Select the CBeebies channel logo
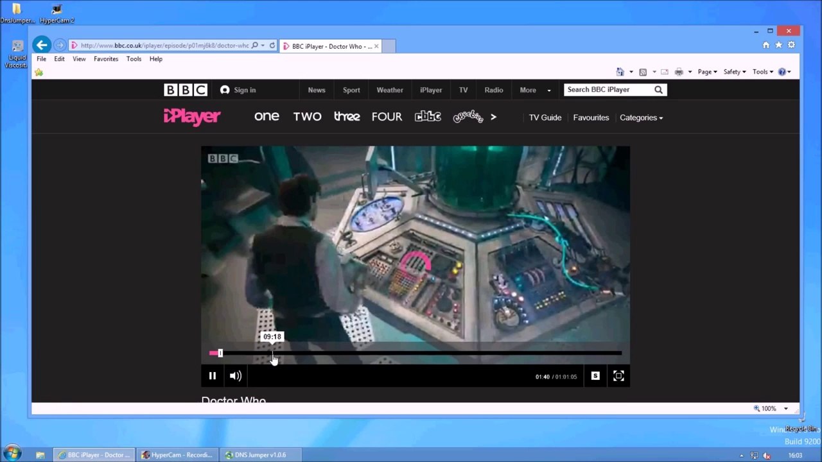 (x=468, y=117)
